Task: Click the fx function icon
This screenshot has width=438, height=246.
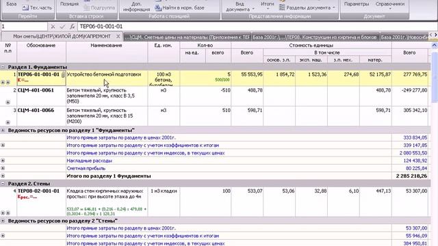Action: (72, 27)
